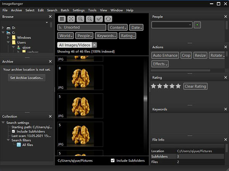229x171 pixels.
Task: Select the walnut thumbnail labeled 8
Action: pos(80,77)
